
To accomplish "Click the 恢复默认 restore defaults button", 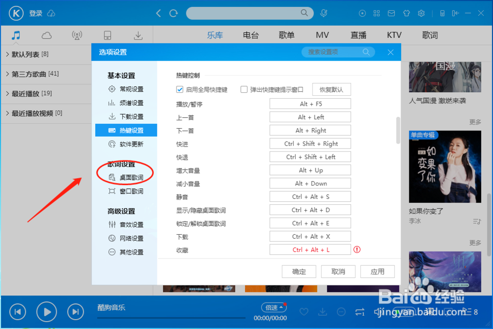I will [331, 89].
